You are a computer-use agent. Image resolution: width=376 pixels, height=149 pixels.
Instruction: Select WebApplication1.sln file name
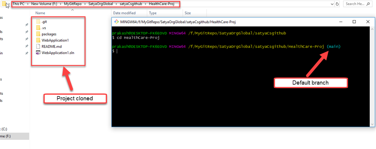pyautogui.click(x=58, y=53)
